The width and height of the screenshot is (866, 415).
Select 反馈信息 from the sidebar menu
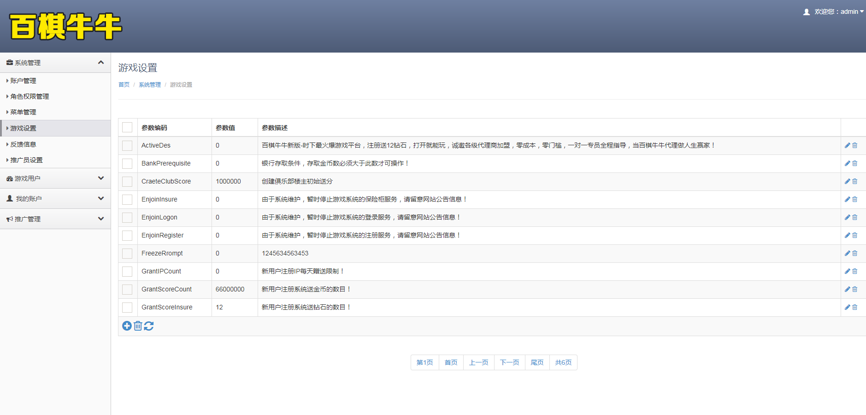[24, 144]
